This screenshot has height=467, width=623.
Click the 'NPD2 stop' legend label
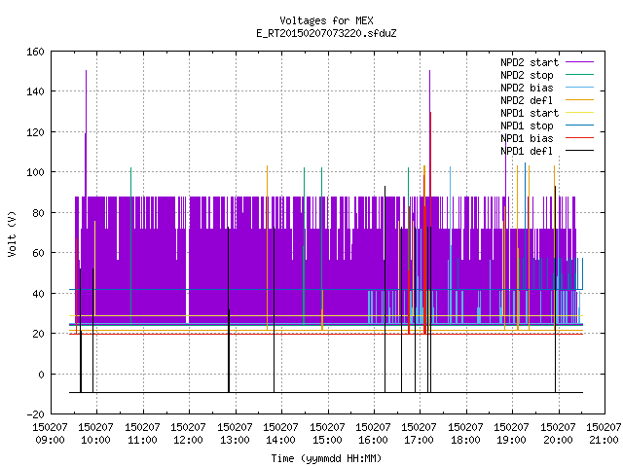[527, 75]
